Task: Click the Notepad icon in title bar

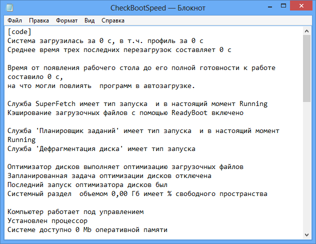Action: pos(9,7)
